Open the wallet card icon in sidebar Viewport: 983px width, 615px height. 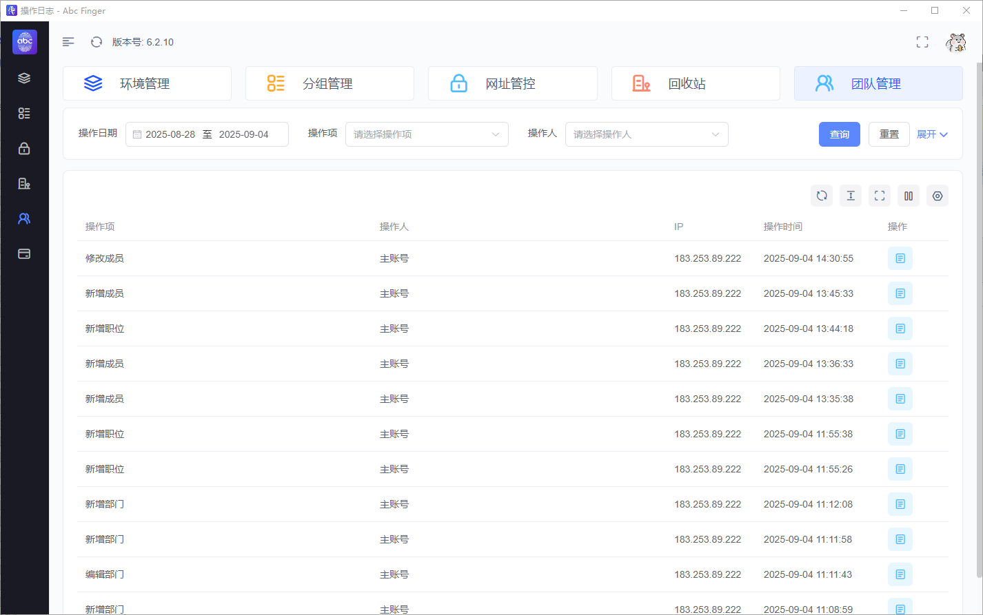tap(24, 253)
